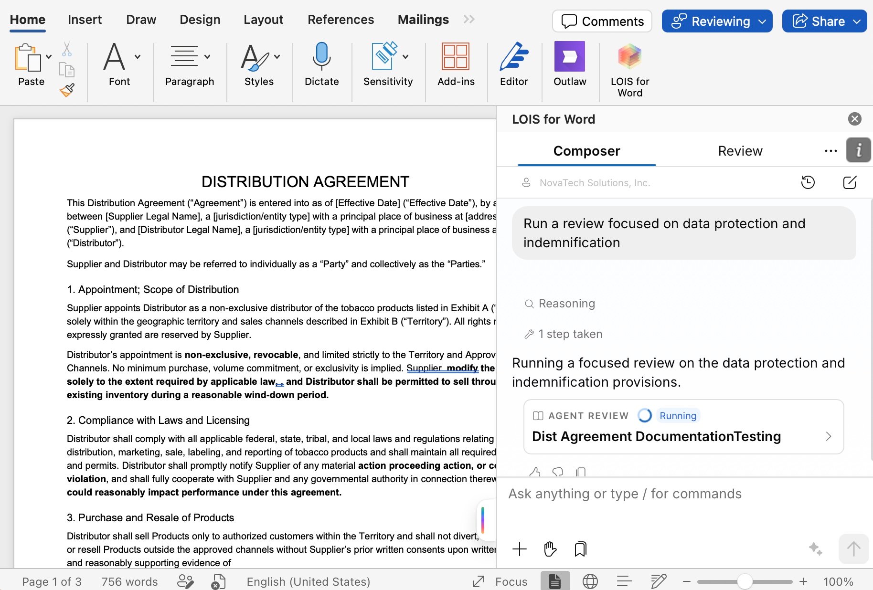Image resolution: width=873 pixels, height=590 pixels.
Task: Show more ribbon tabs via double chevron
Action: pyautogui.click(x=469, y=19)
